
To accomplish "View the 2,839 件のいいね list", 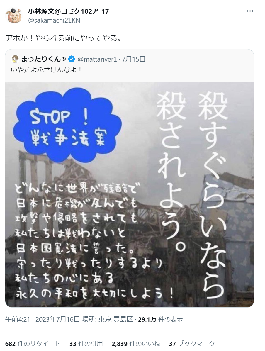I will point(136,344).
